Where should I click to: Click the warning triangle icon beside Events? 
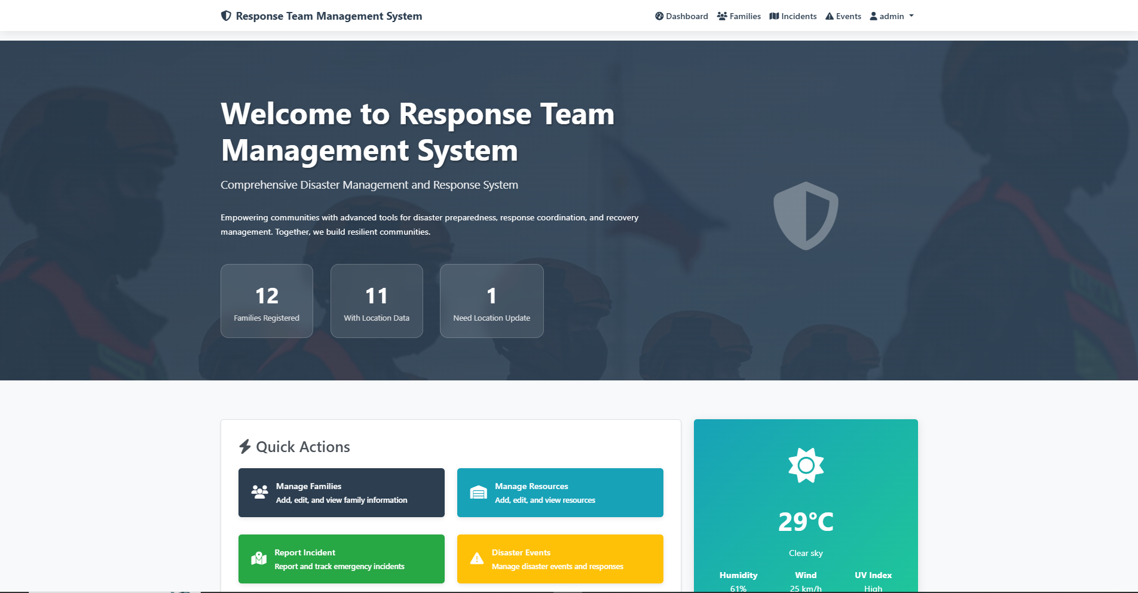pyautogui.click(x=830, y=16)
